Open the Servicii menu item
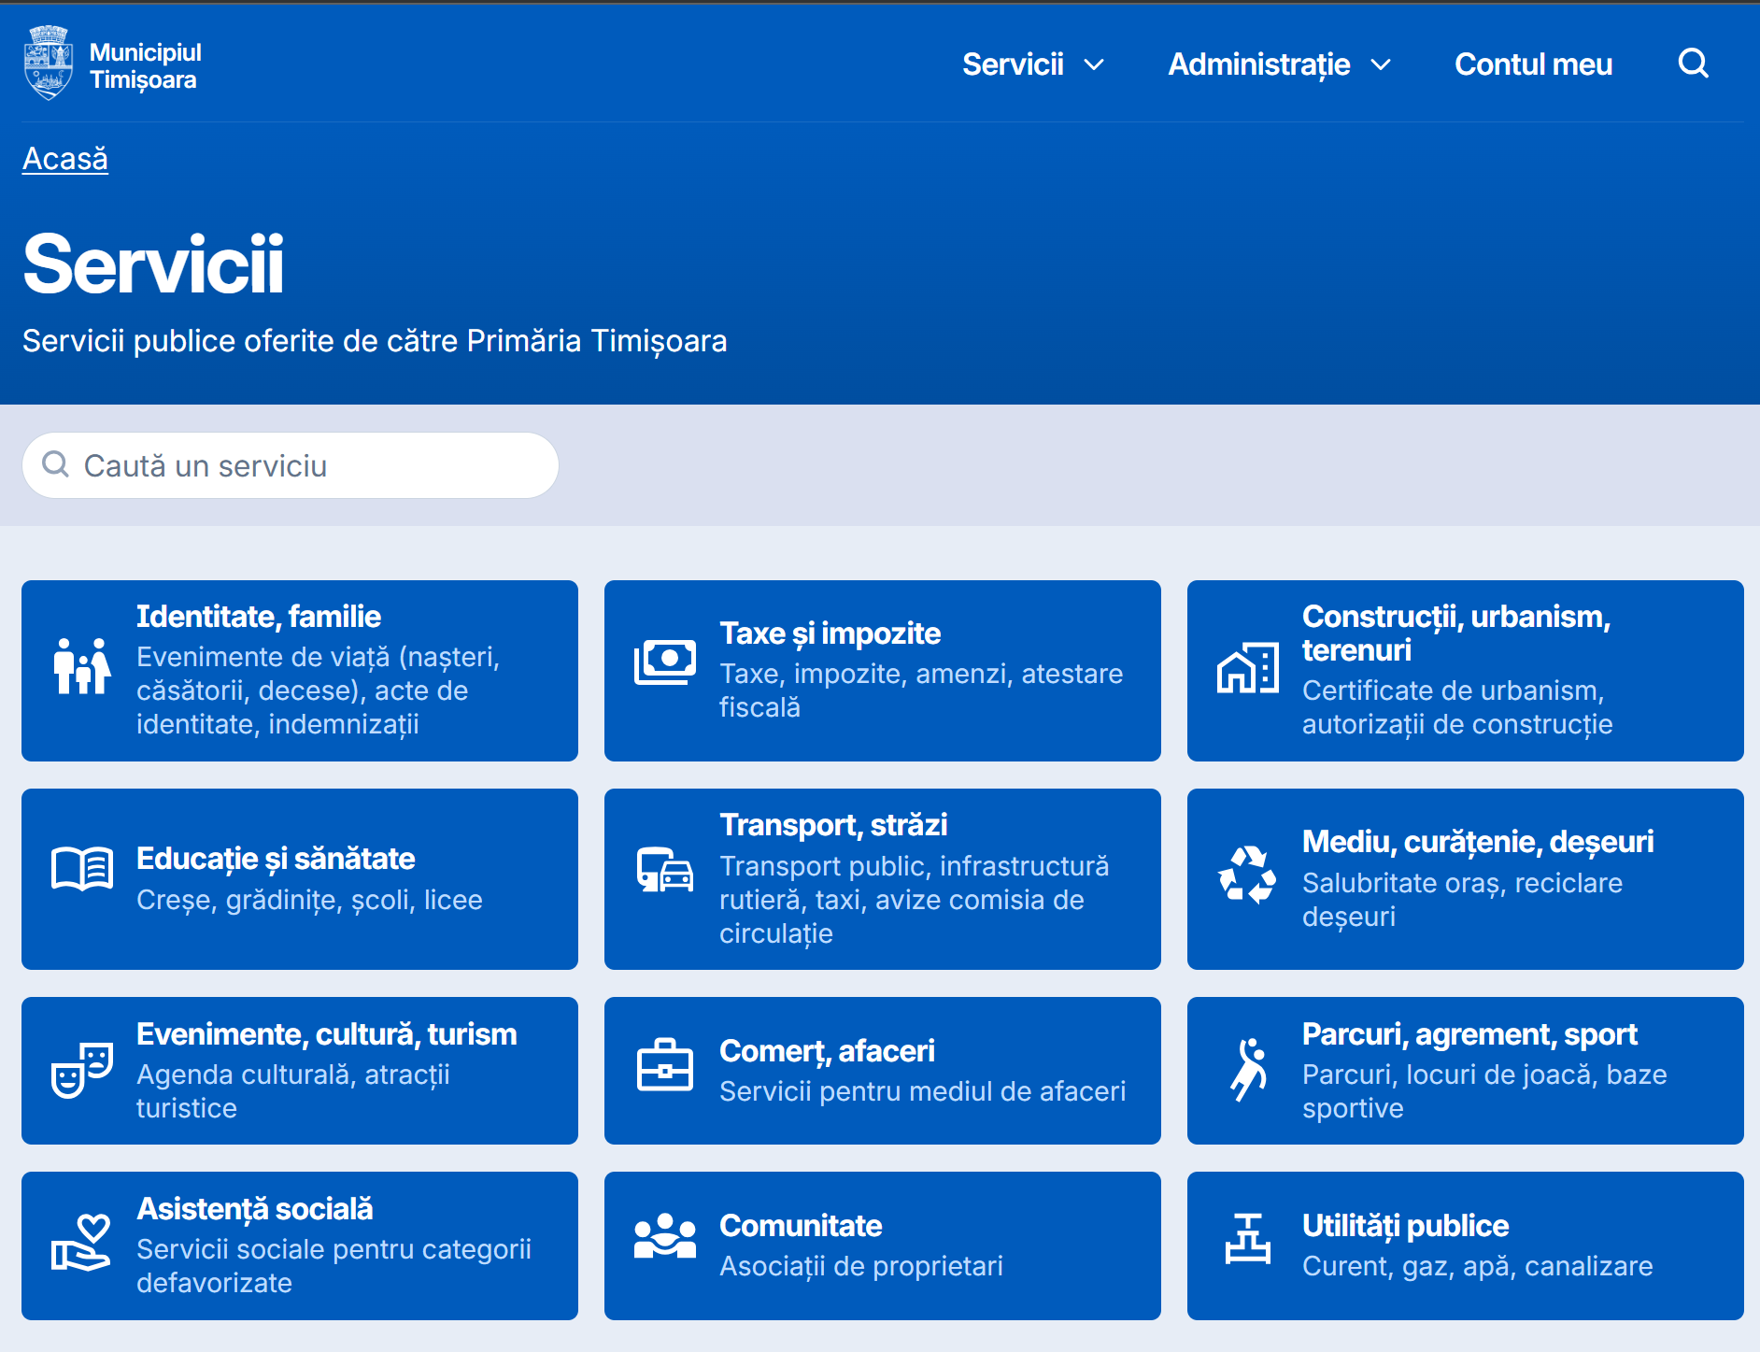 1013,64
